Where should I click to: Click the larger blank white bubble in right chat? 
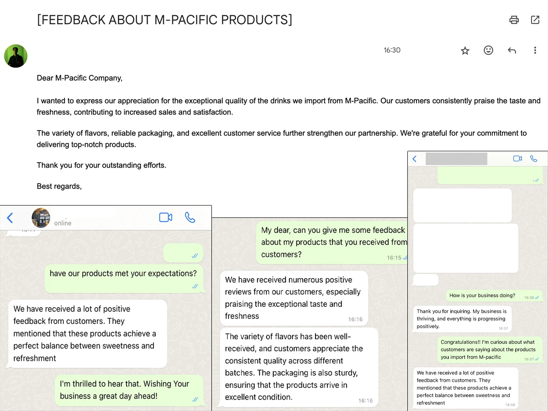pos(466,248)
